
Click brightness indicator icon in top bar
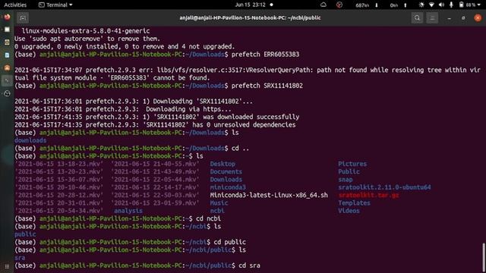coord(421,5)
